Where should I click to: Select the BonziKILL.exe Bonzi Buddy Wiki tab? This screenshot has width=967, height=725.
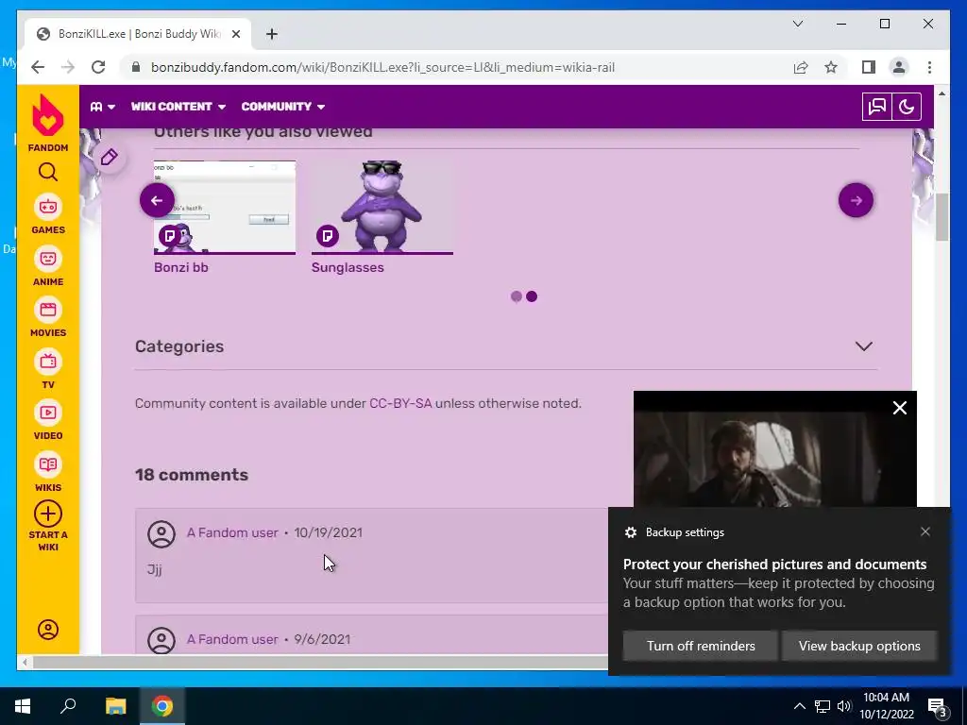coord(138,34)
